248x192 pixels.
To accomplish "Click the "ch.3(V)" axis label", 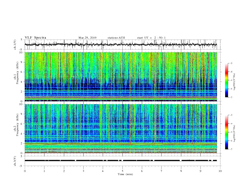I will click(x=15, y=161).
